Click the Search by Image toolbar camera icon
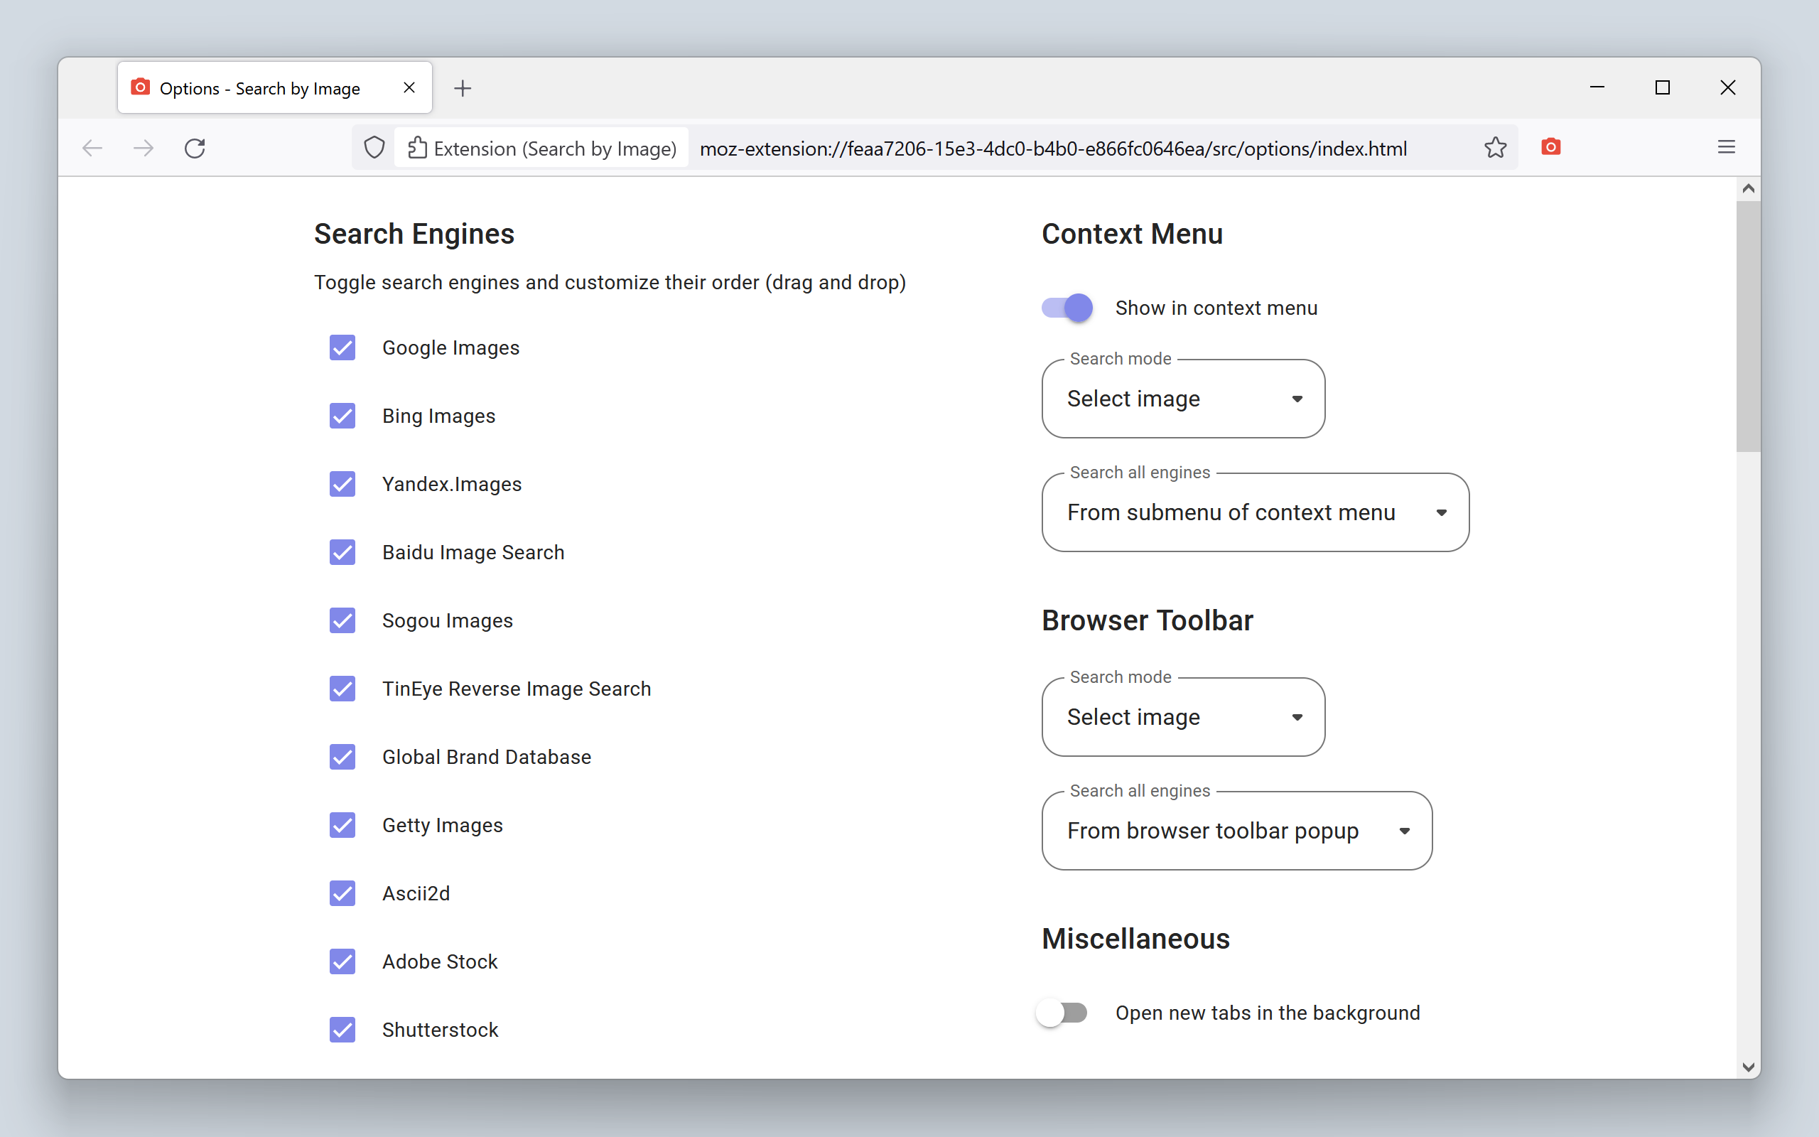 (x=1550, y=147)
